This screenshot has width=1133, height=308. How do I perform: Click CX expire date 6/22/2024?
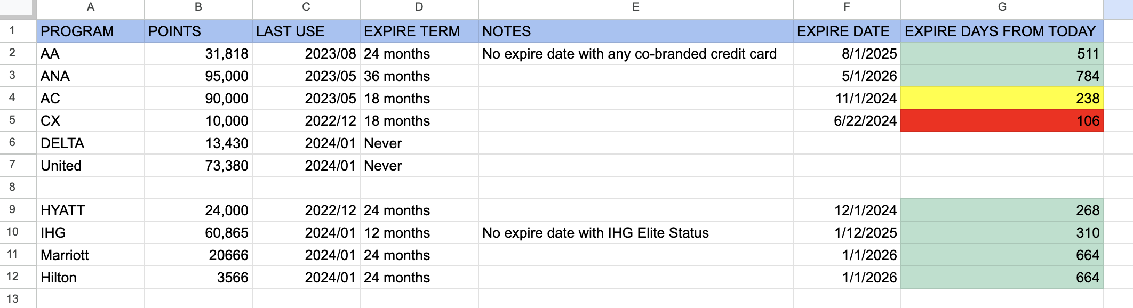click(x=847, y=121)
